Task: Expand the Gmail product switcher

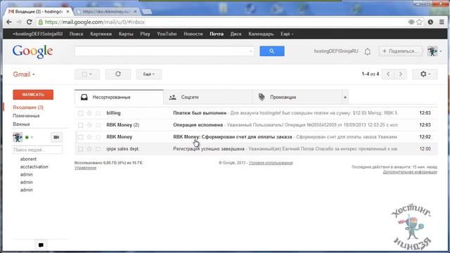Action: [24, 74]
